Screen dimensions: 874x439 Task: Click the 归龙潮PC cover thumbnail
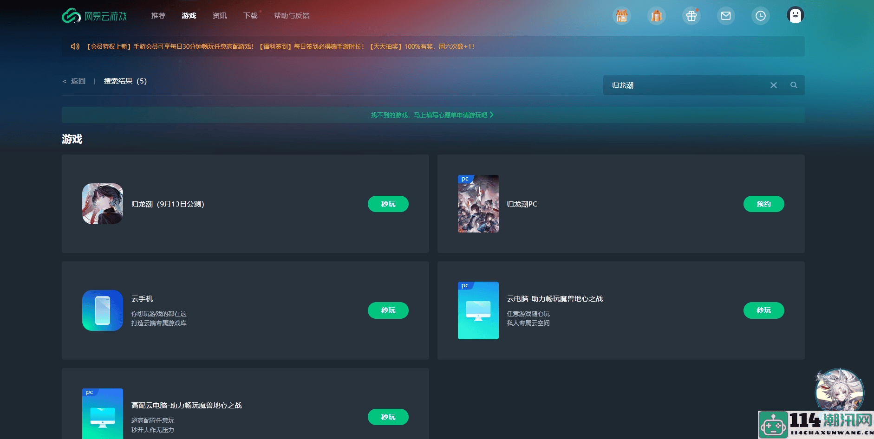(478, 204)
